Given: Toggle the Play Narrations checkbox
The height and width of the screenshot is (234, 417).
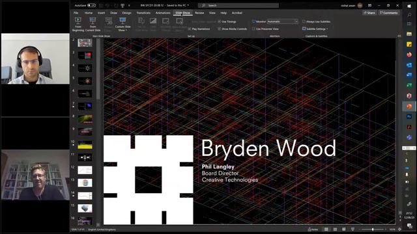Looking at the screenshot, I should pos(190,29).
